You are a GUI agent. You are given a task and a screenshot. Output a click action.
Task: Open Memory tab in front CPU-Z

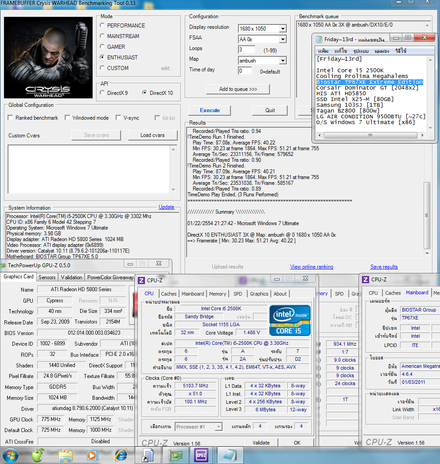tap(218, 294)
